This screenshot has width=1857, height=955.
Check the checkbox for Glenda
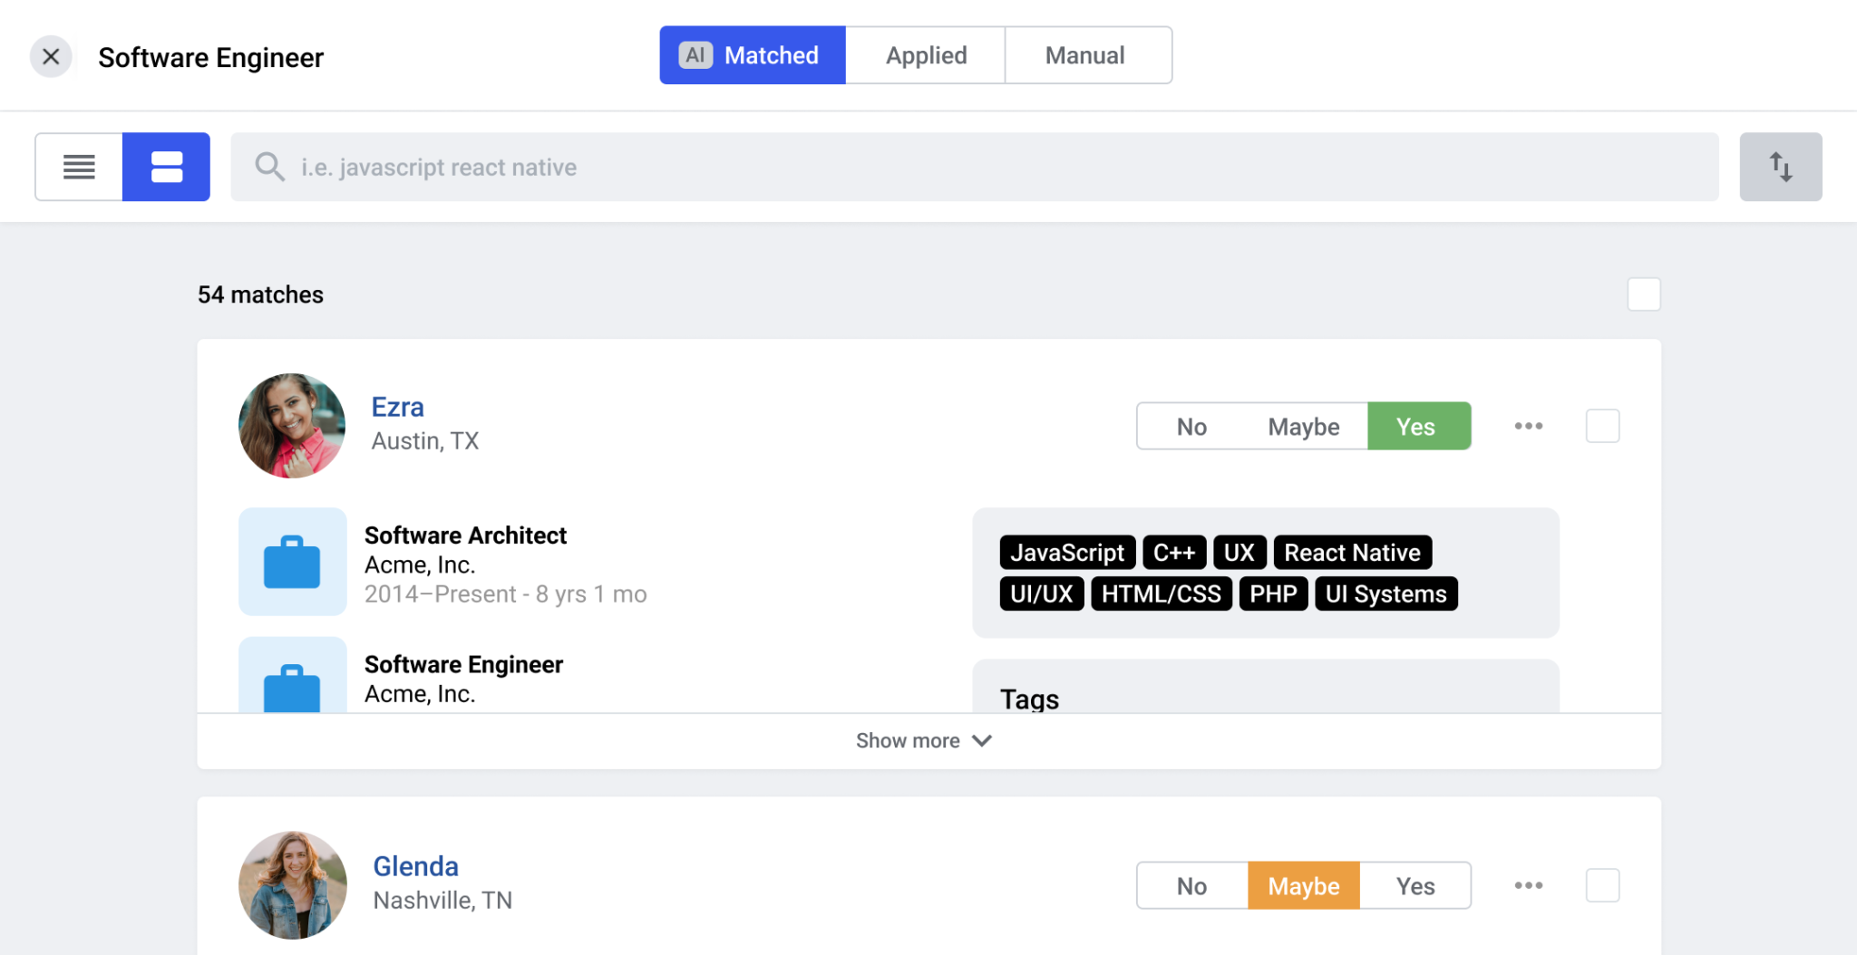tap(1602, 885)
